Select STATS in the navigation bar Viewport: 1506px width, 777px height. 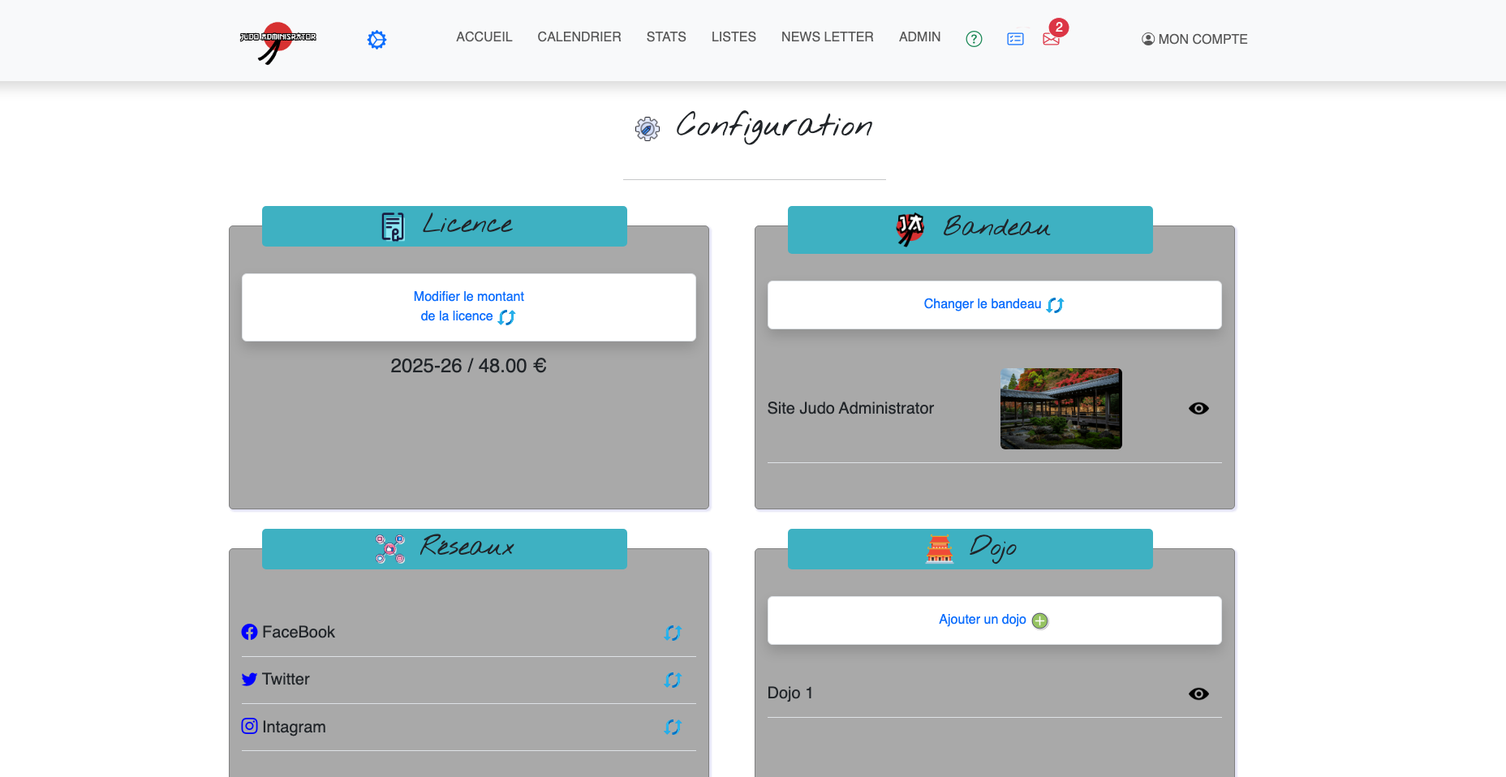point(666,37)
